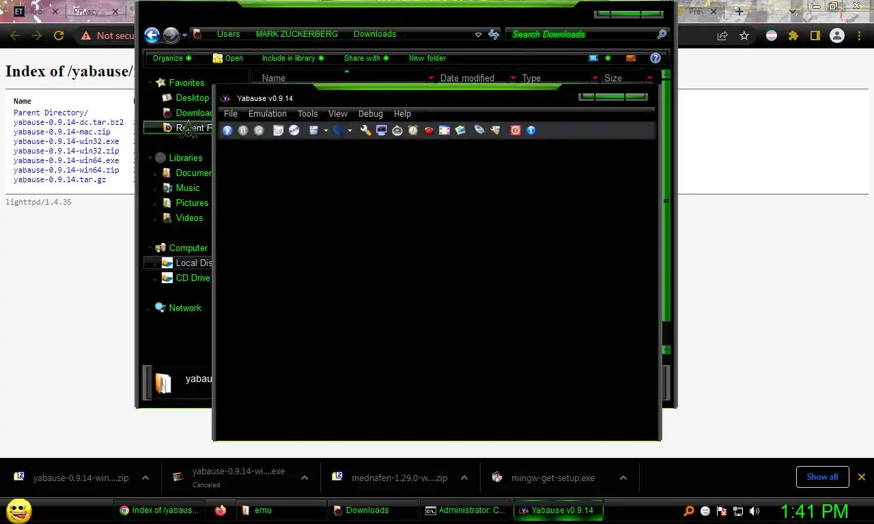Open the Yabause Tools menu
Viewport: 874px width, 524px height.
click(x=307, y=114)
